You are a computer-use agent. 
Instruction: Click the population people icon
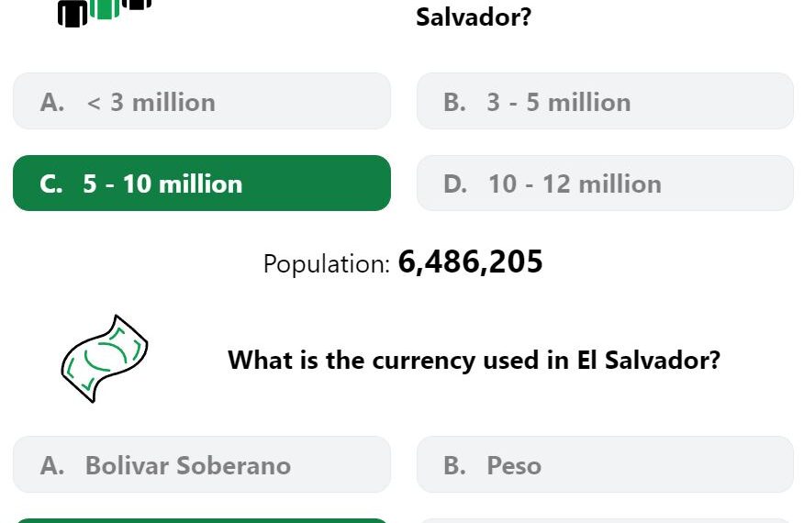coord(105,12)
